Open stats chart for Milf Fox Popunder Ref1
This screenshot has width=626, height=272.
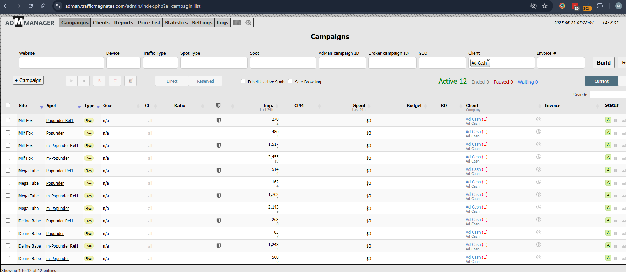[x=624, y=121]
